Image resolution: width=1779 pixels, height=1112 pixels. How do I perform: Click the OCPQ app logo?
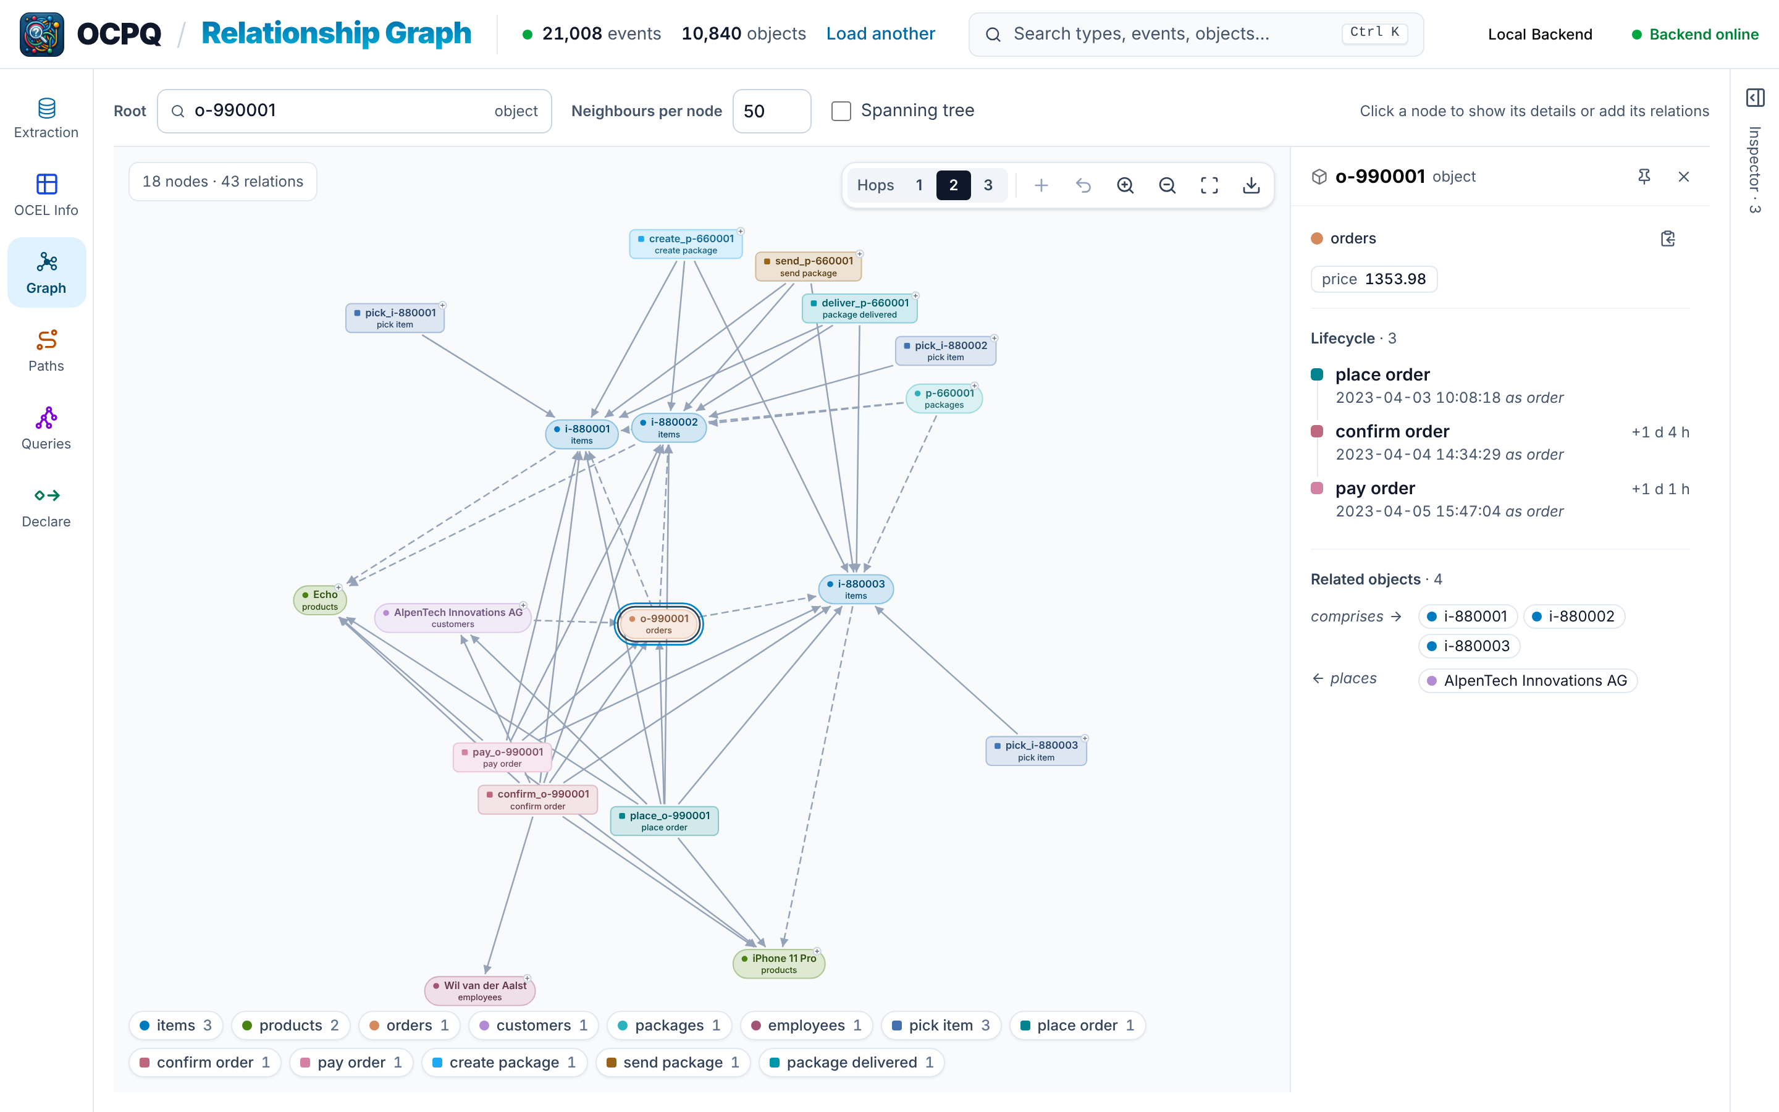42,34
